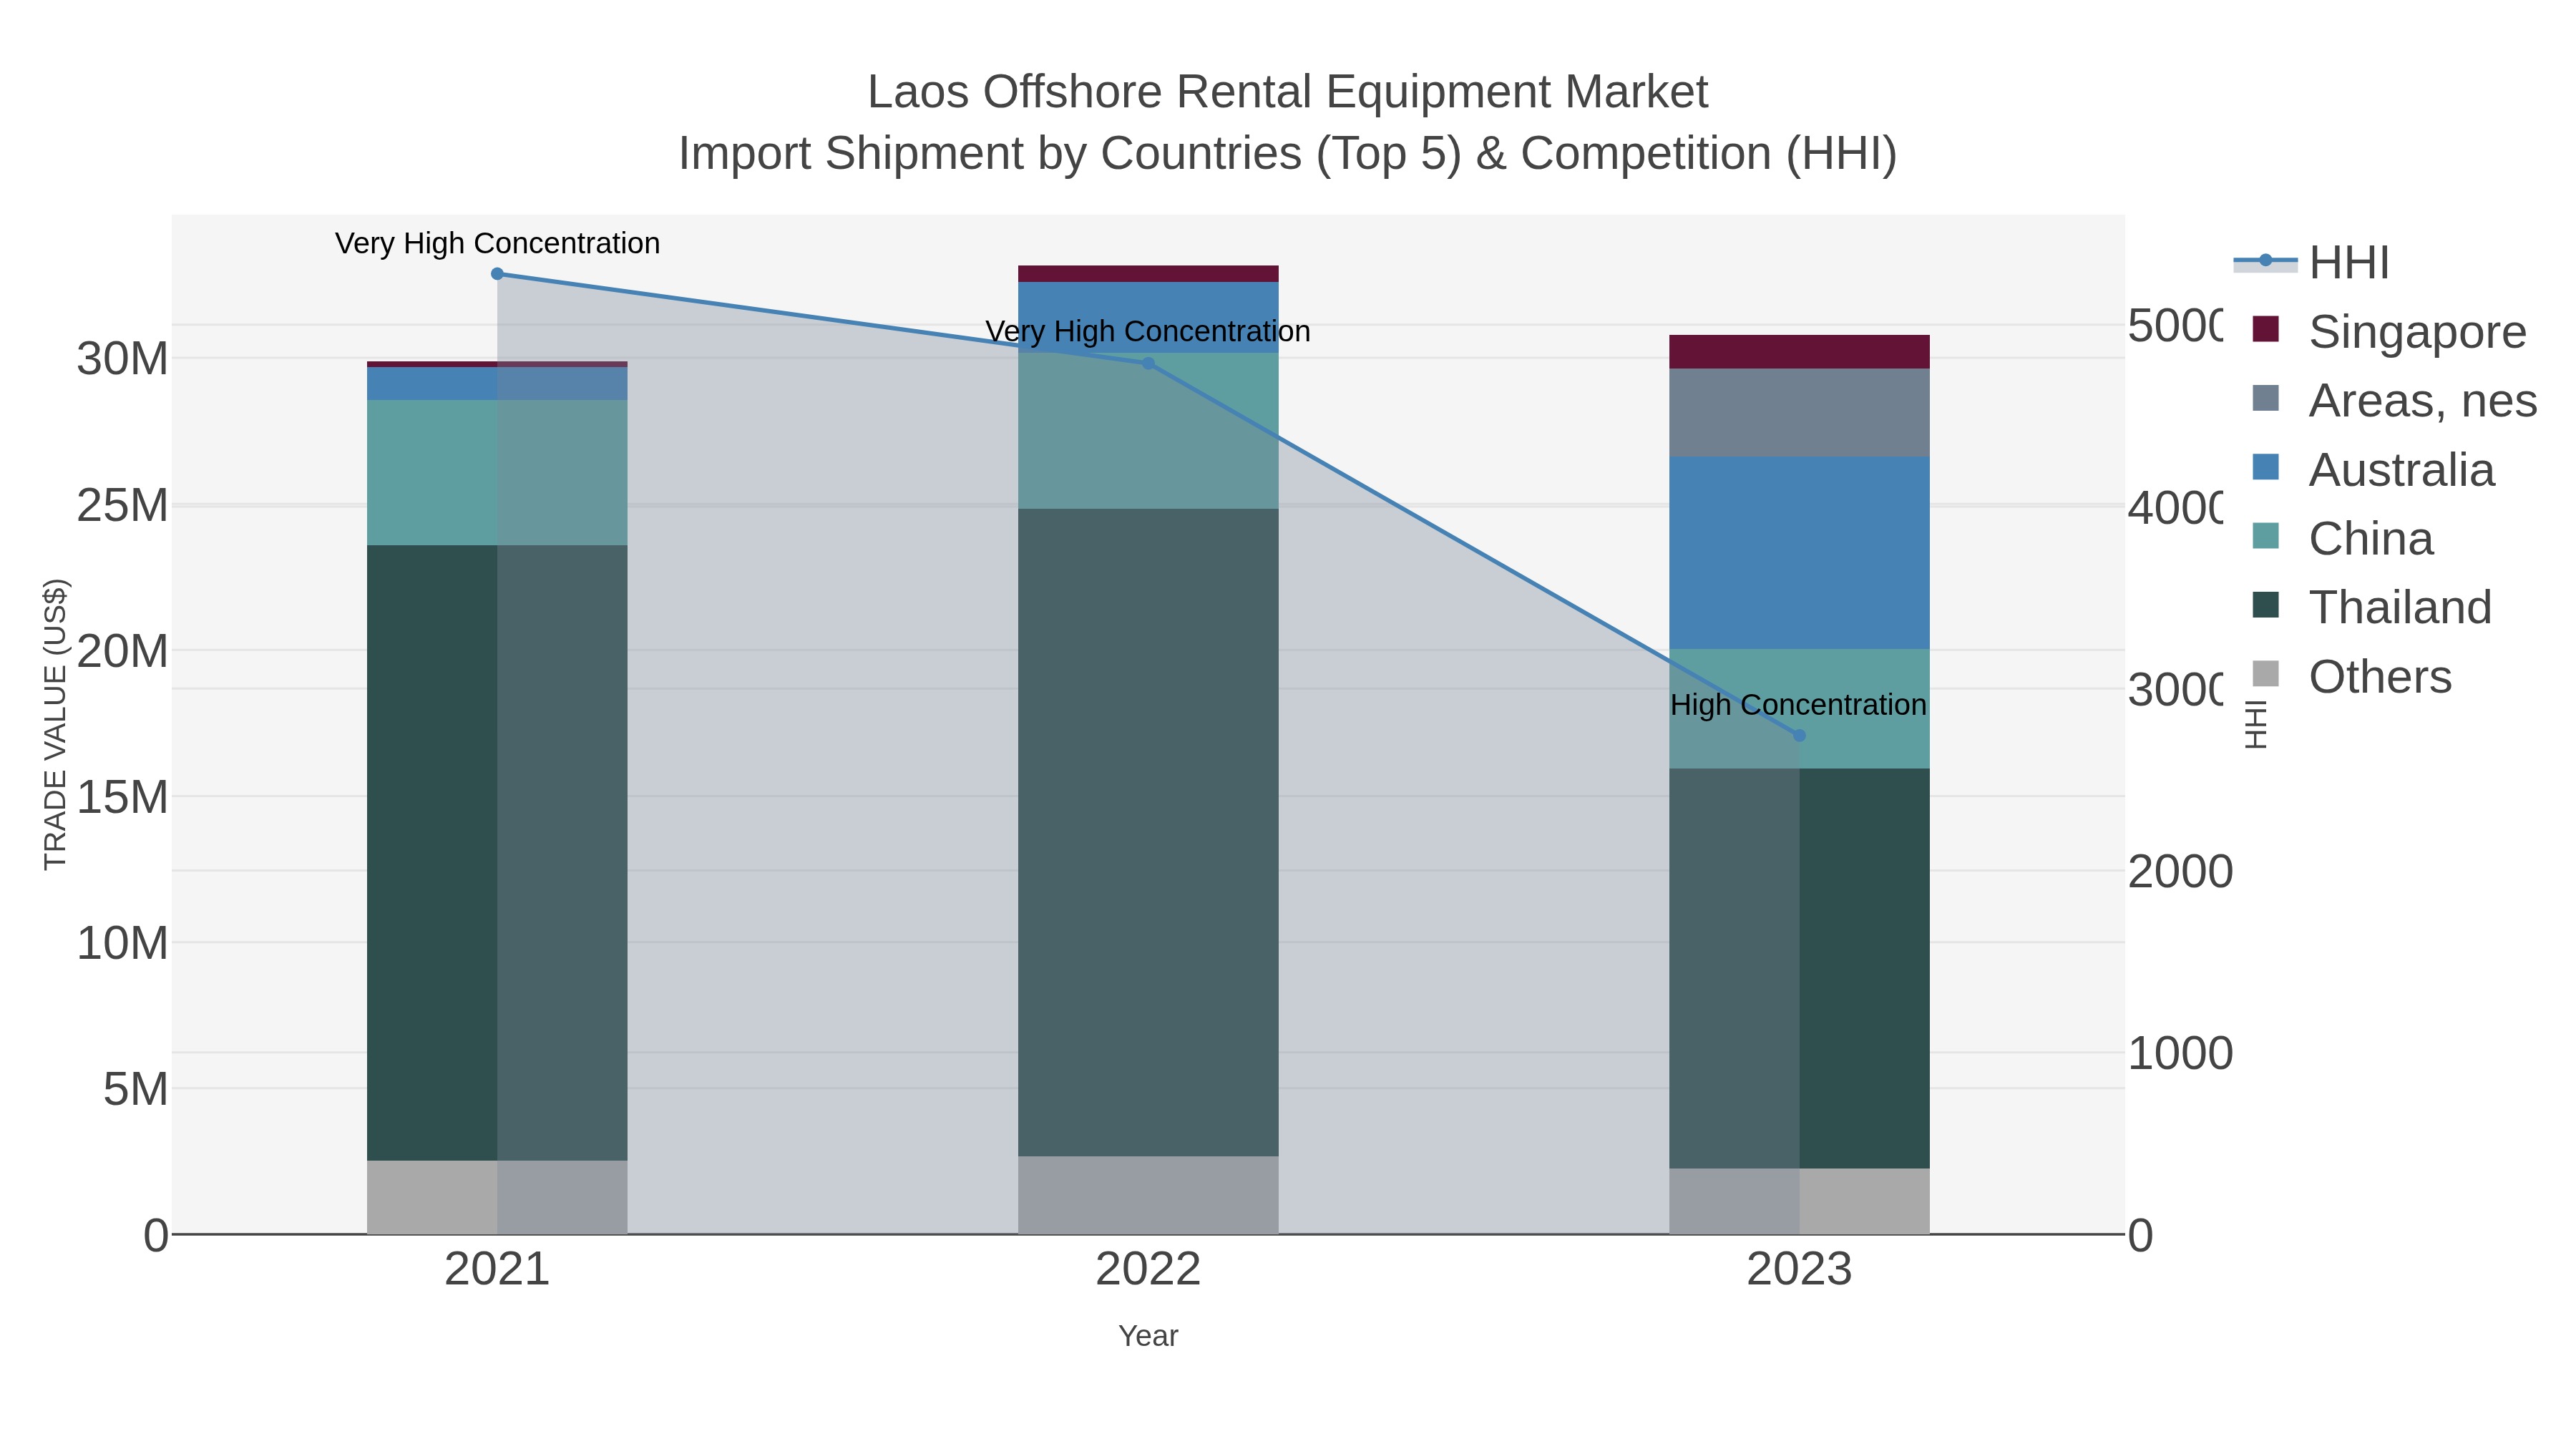
Task: Click the 'Very High Concentration' annotation at 2022
Action: coord(1148,332)
